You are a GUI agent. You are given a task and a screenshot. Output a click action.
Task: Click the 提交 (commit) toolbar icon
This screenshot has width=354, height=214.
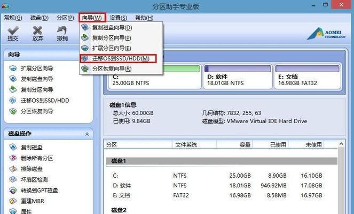[x=13, y=31]
